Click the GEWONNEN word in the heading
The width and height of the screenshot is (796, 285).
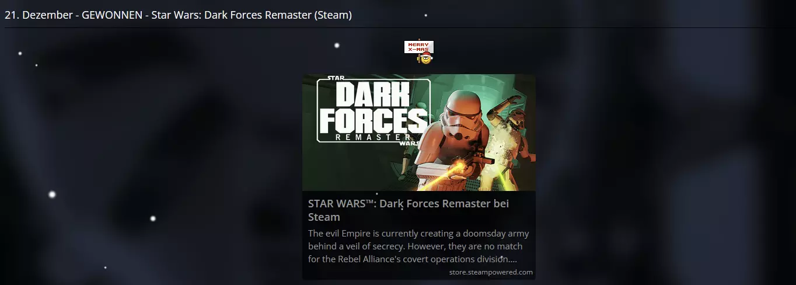(112, 15)
